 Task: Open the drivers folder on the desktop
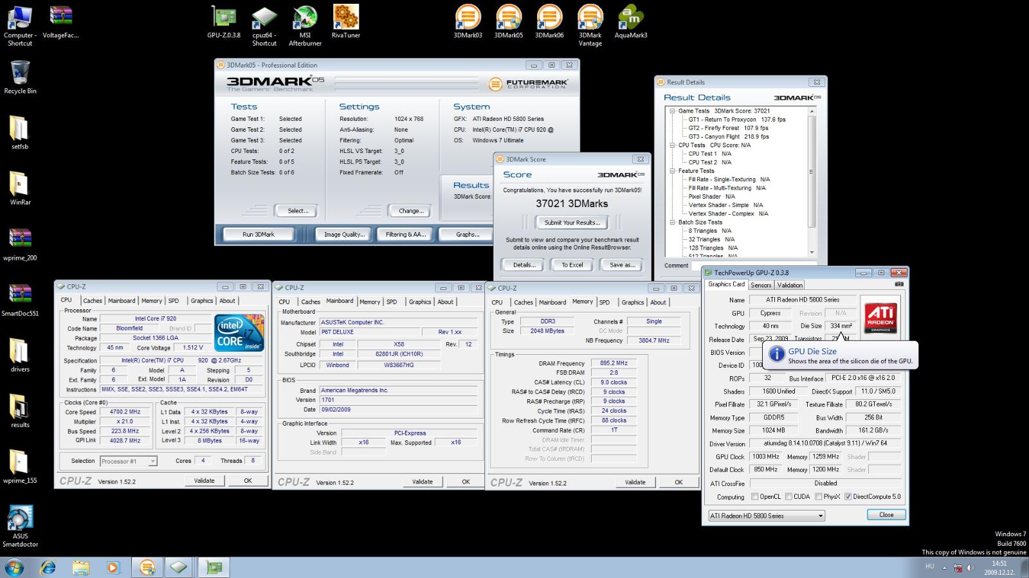20,356
